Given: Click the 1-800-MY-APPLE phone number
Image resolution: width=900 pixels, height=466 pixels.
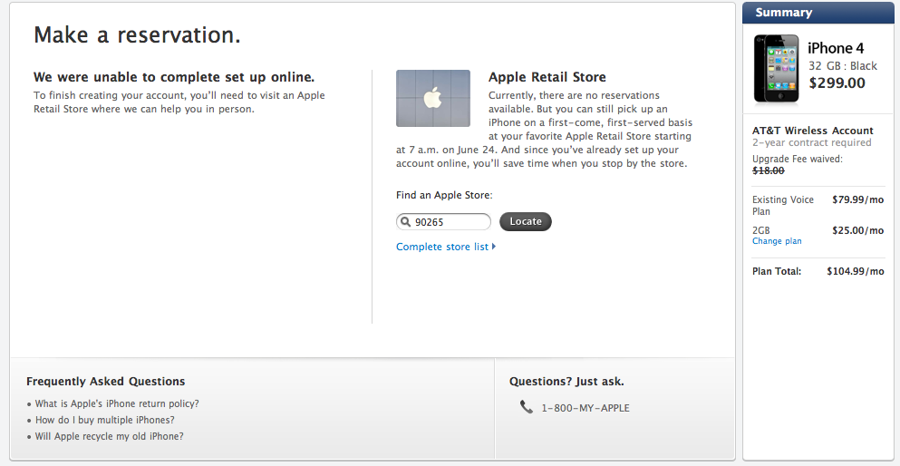Looking at the screenshot, I should [585, 408].
